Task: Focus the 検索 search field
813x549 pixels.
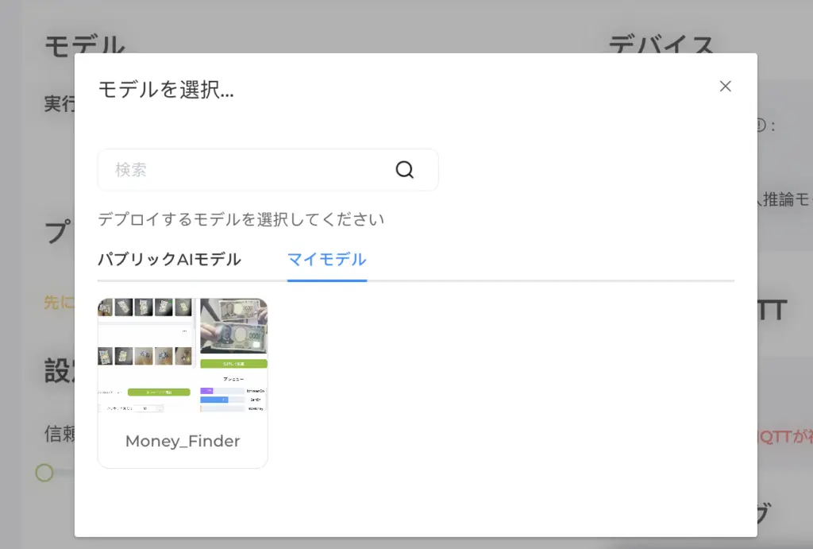Action: click(268, 170)
